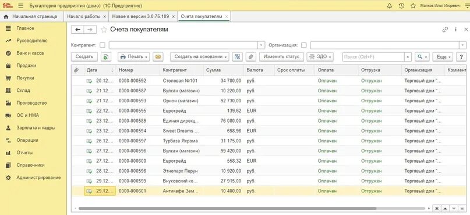
Task: Open the Печать dropdown
Action: pos(134,56)
